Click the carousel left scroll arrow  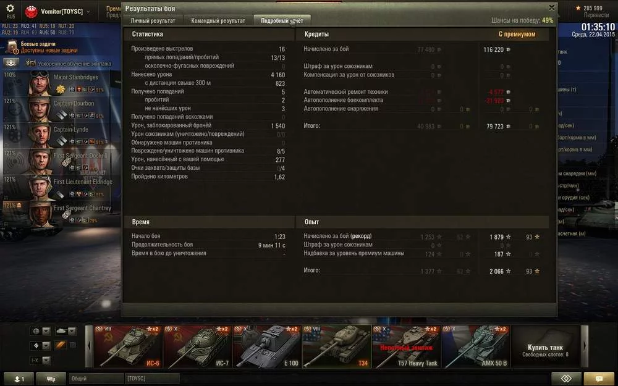pyautogui.click(x=89, y=346)
